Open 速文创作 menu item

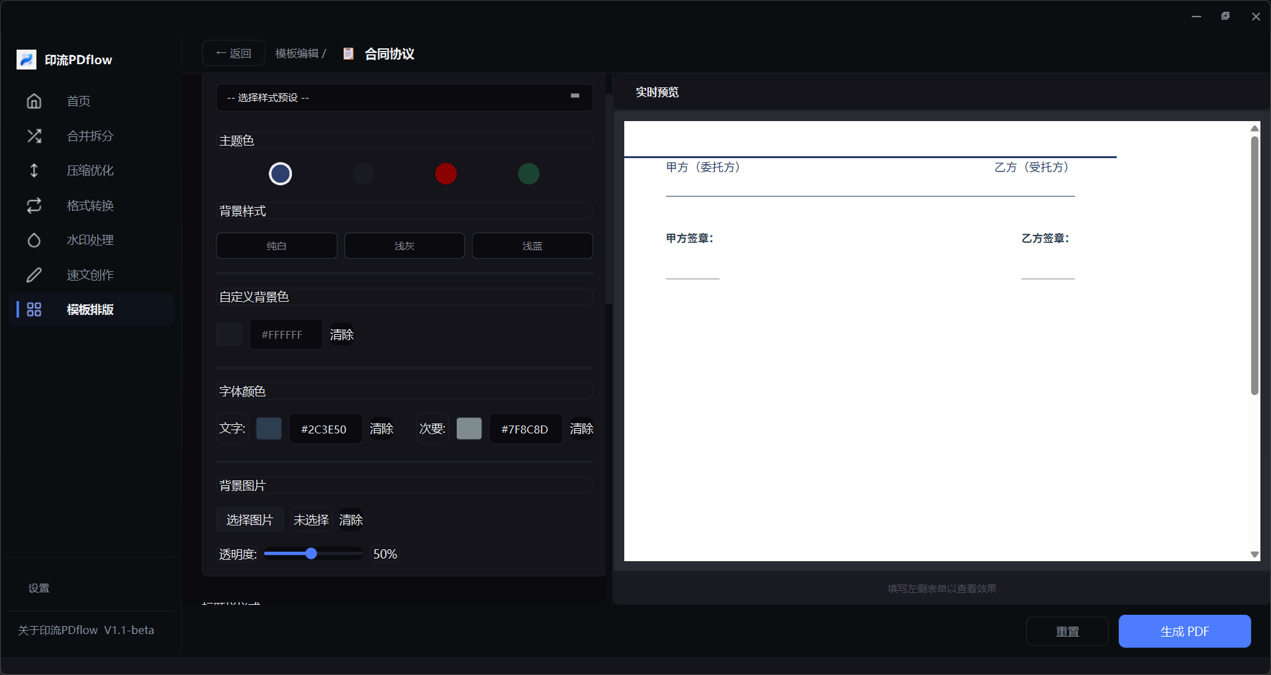[91, 275]
